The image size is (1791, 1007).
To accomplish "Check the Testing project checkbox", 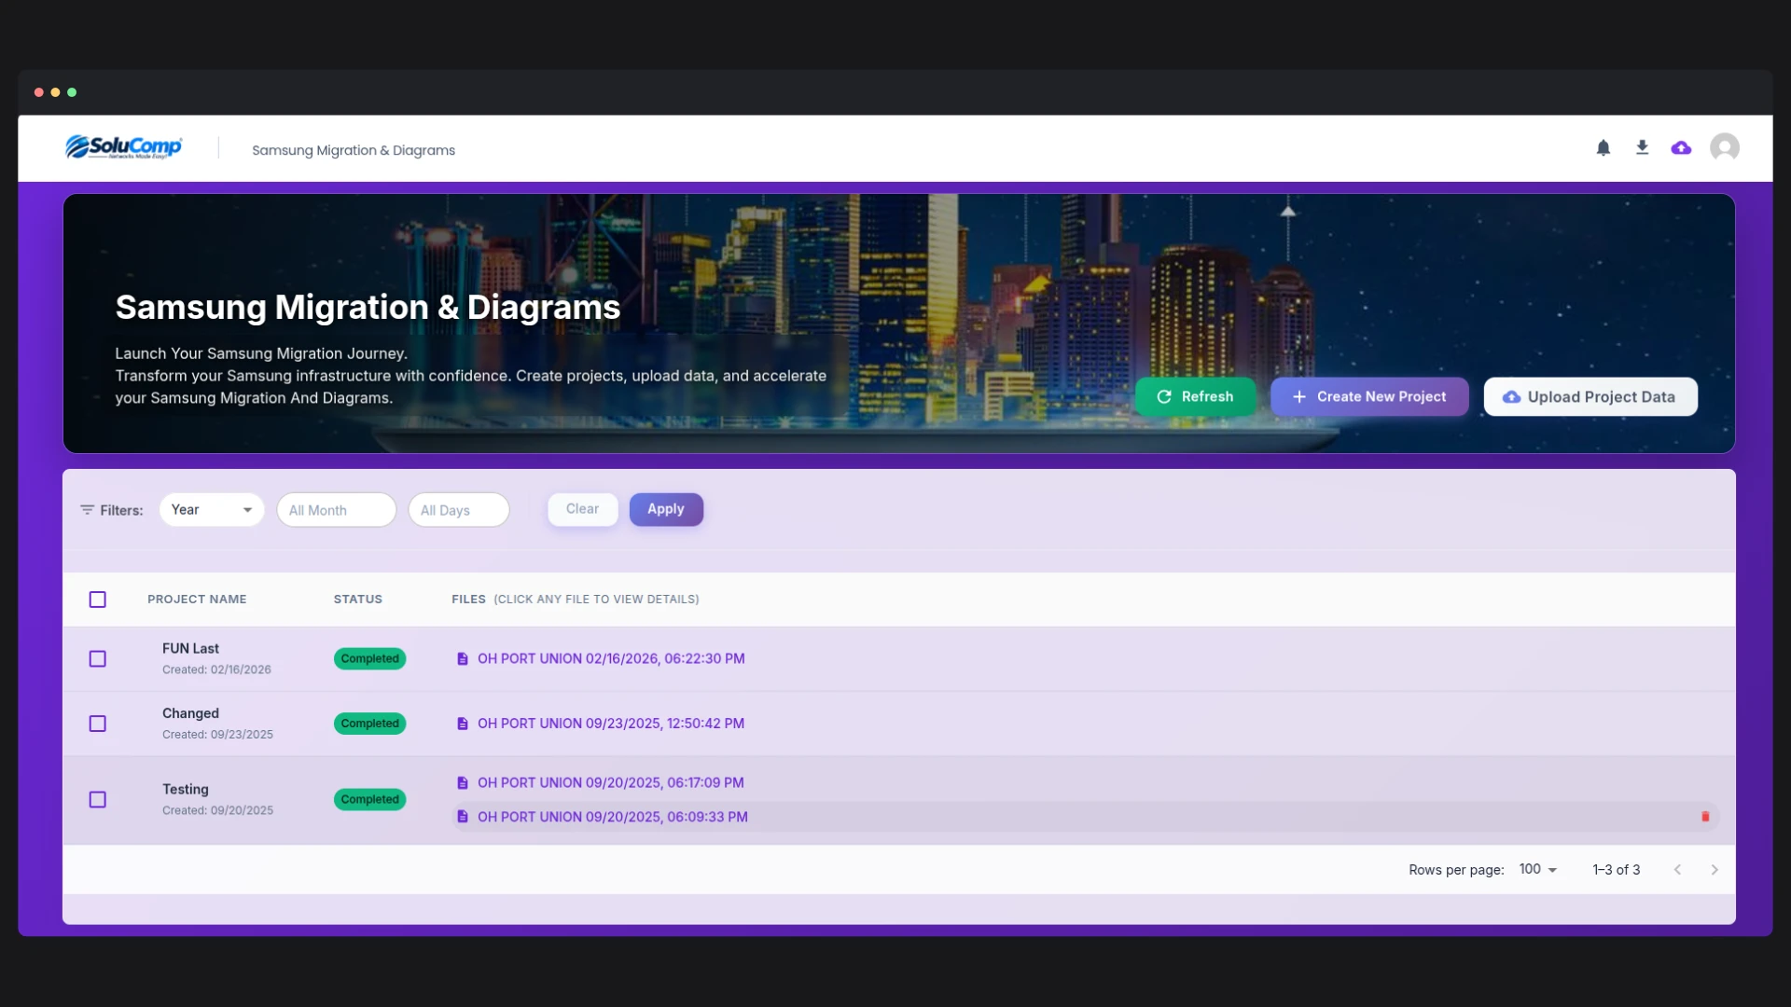I will tap(98, 800).
